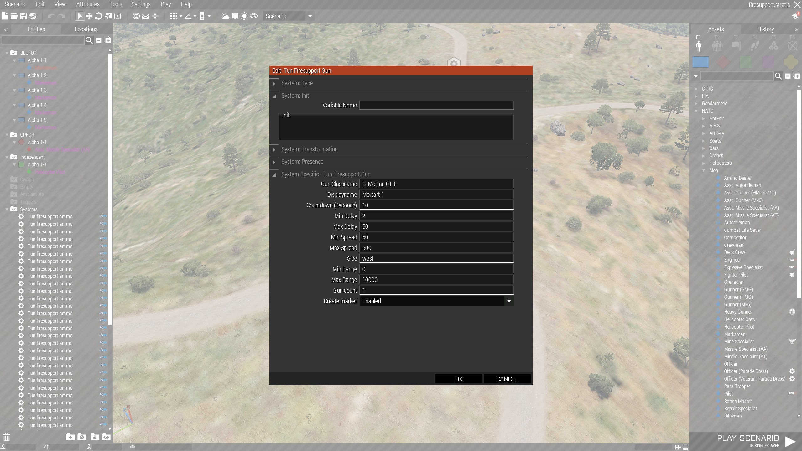
Task: Toggle night vision binoculars icon
Action: click(x=254, y=16)
